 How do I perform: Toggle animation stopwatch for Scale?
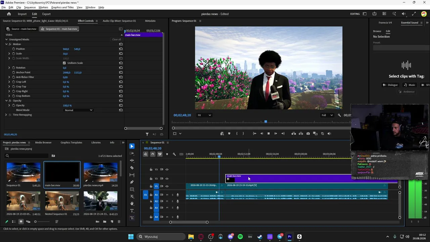[14, 54]
